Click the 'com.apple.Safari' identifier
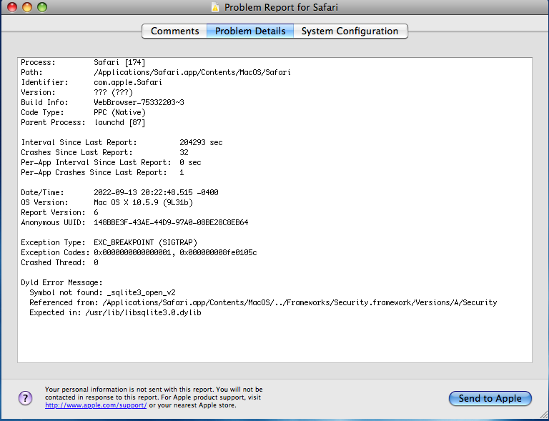549x421 pixels. (x=128, y=83)
